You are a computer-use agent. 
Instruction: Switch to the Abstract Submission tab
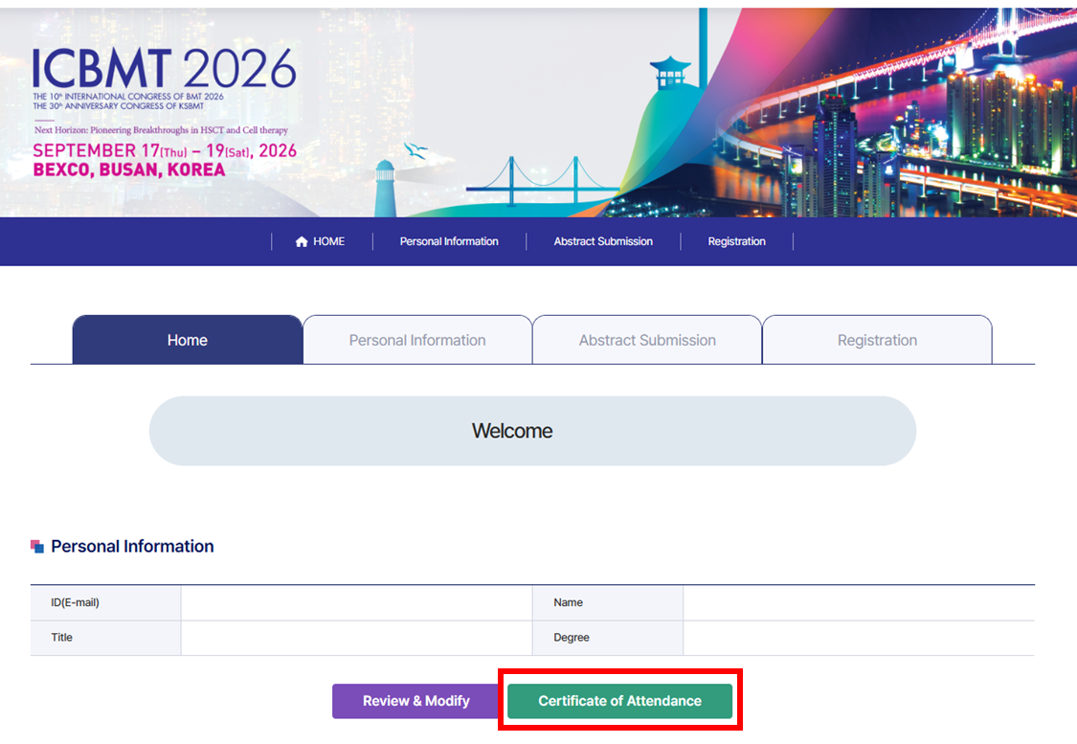tap(647, 340)
